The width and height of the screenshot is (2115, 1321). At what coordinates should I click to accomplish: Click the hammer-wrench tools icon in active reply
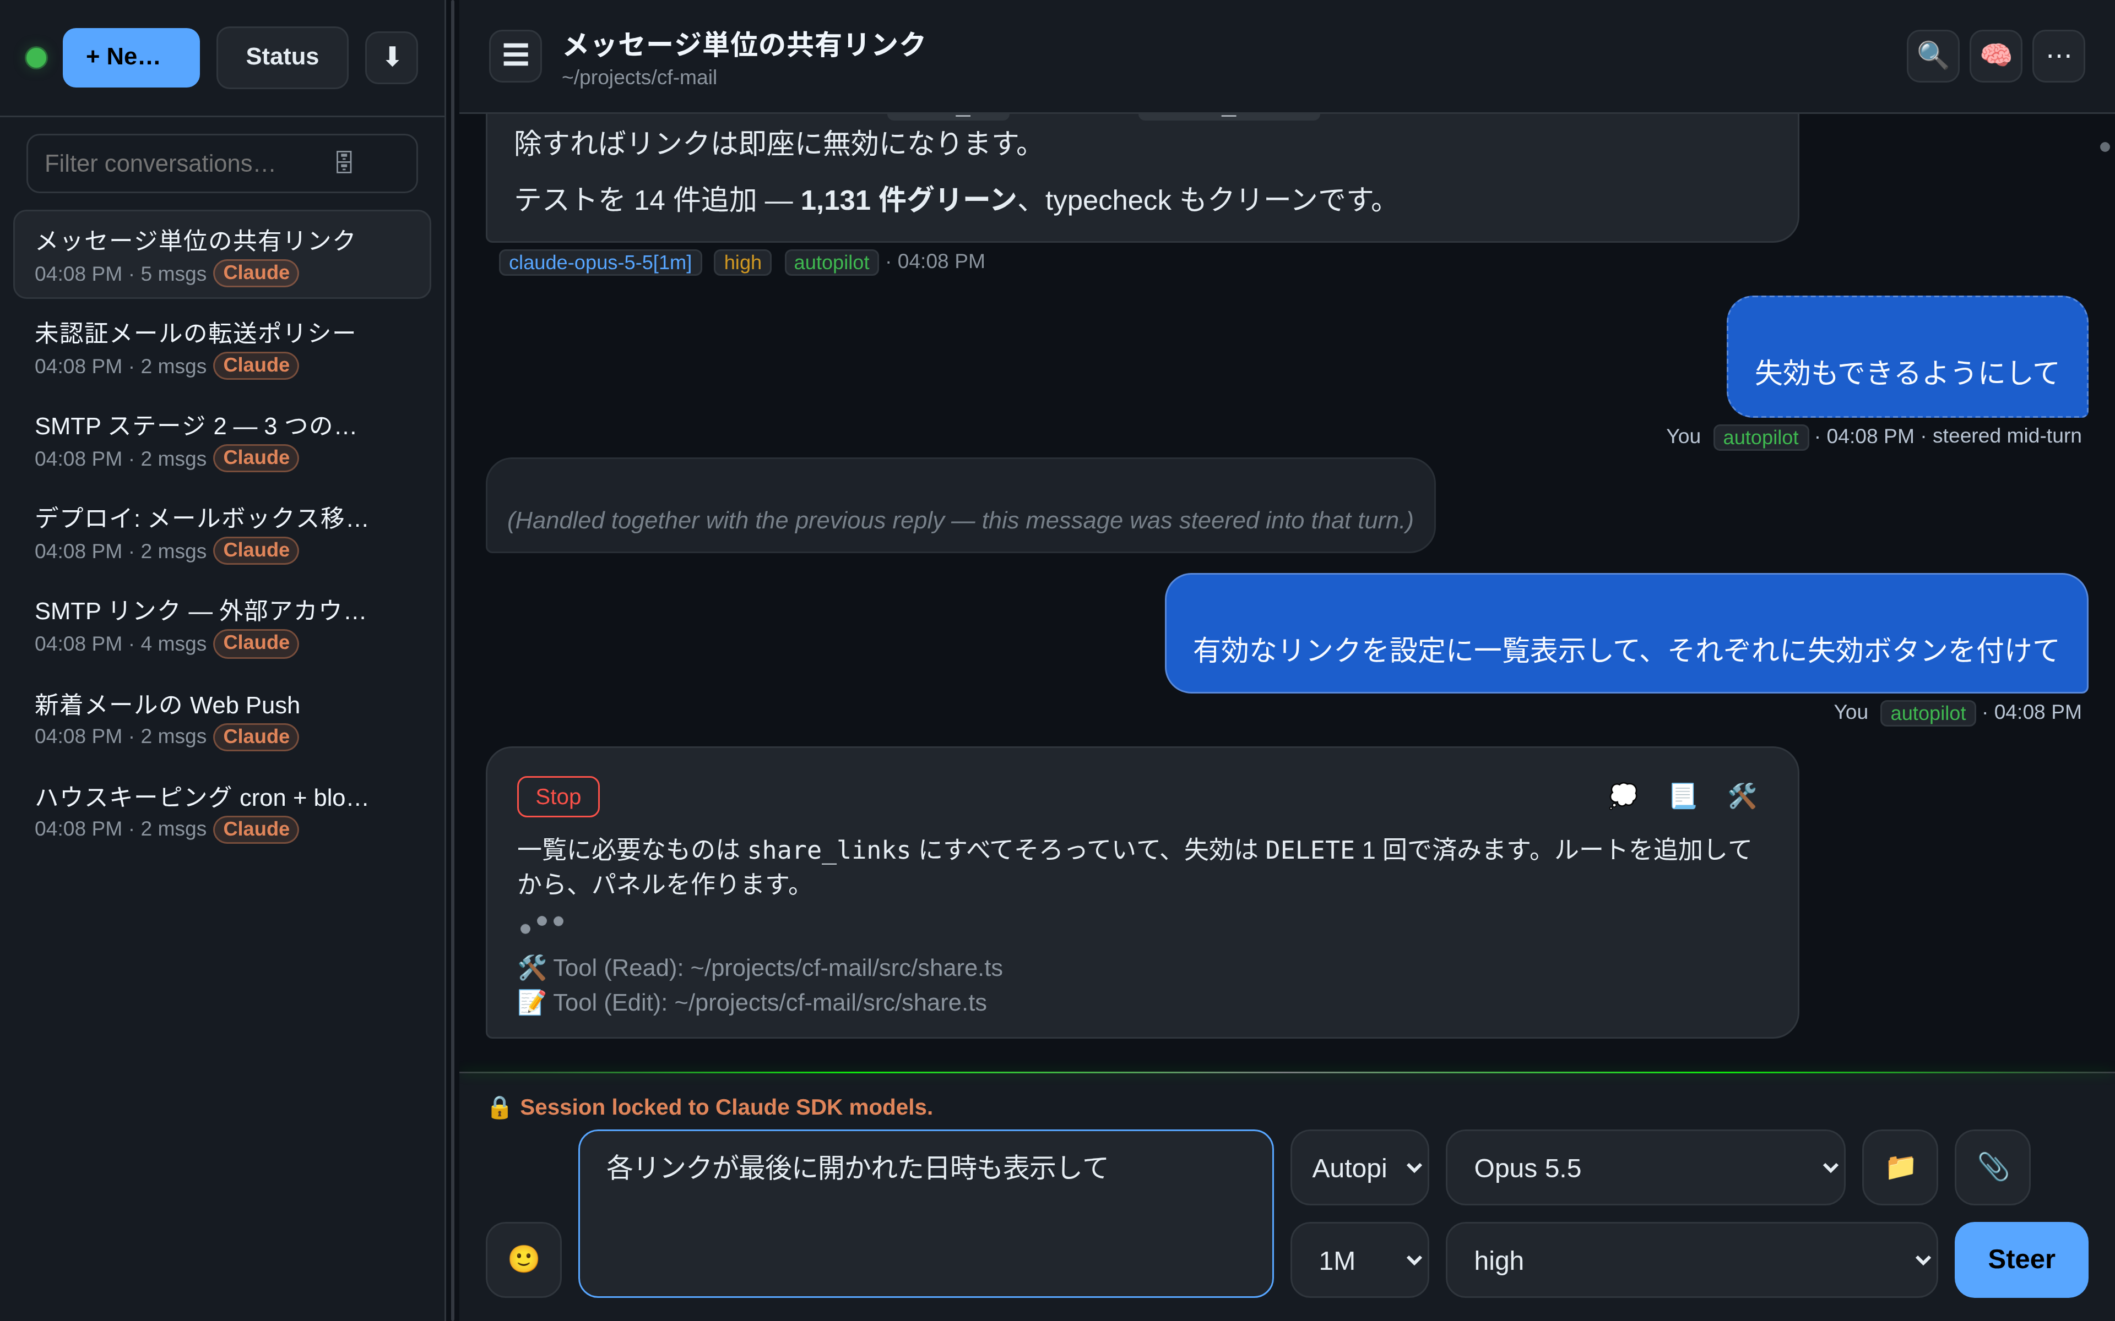coord(1742,796)
